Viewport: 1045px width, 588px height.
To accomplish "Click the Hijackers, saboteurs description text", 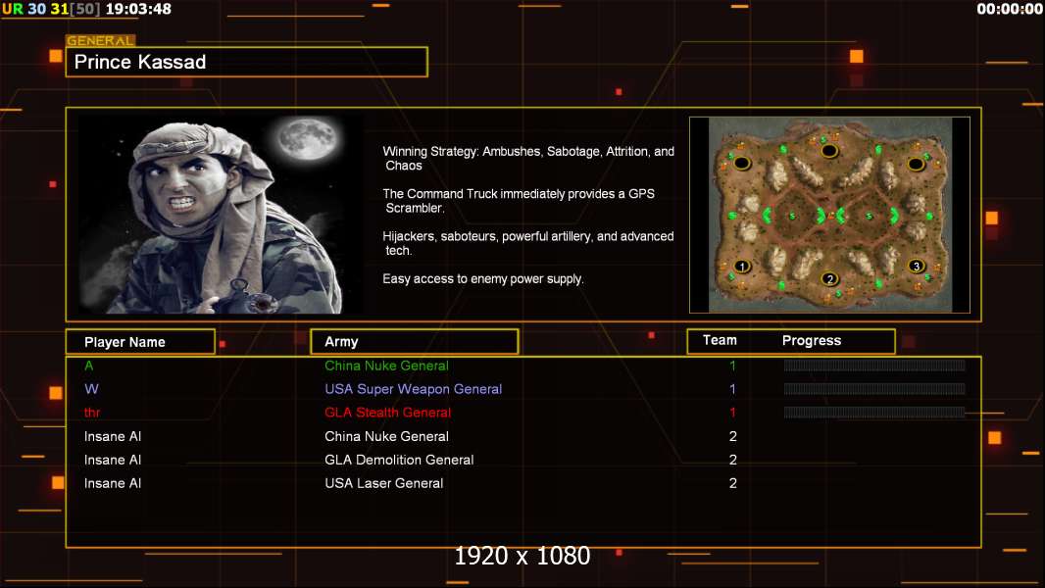I will 527,243.
